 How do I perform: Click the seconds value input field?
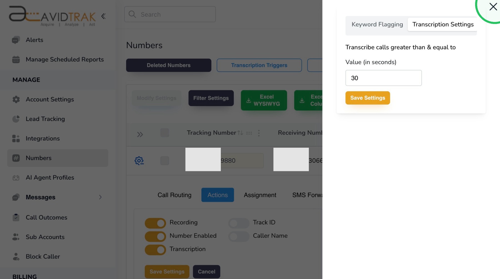pos(383,78)
